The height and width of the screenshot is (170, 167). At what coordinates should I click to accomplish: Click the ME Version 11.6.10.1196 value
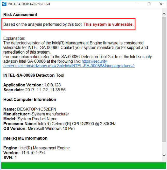pos(33,153)
